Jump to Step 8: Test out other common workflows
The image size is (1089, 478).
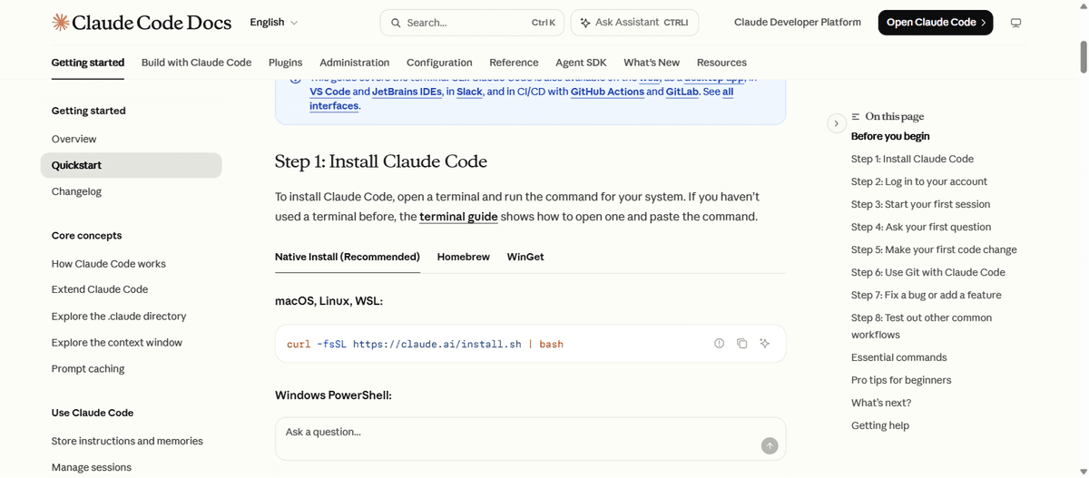pos(921,326)
